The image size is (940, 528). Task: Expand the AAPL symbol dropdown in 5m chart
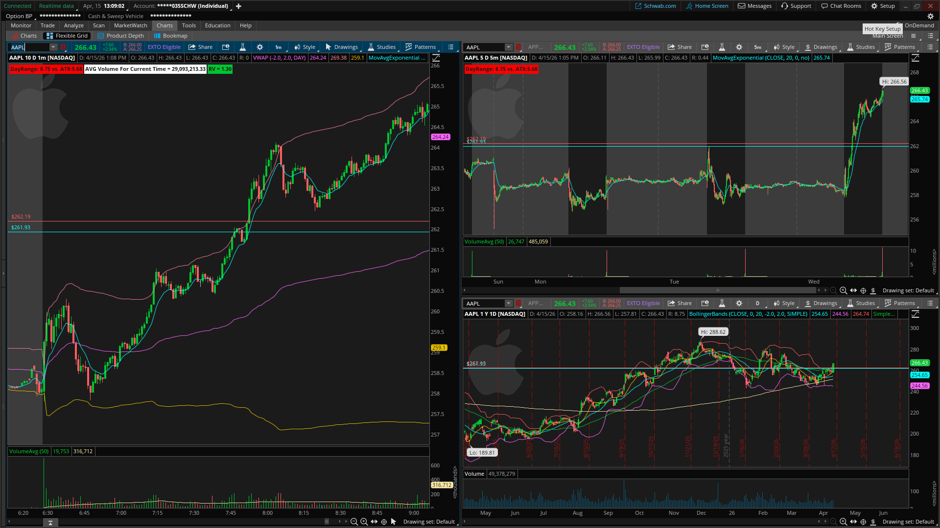coord(509,47)
